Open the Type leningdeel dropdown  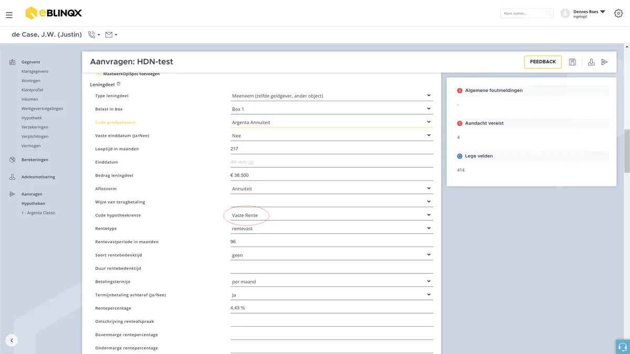click(x=331, y=96)
